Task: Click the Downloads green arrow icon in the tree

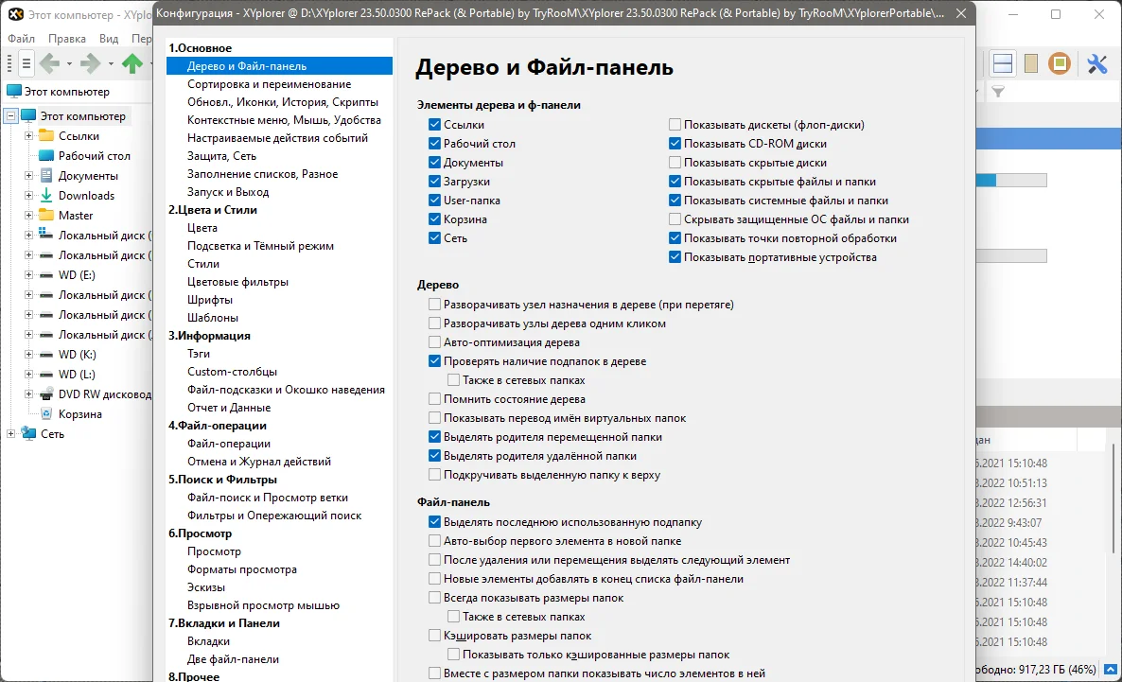Action: point(46,196)
